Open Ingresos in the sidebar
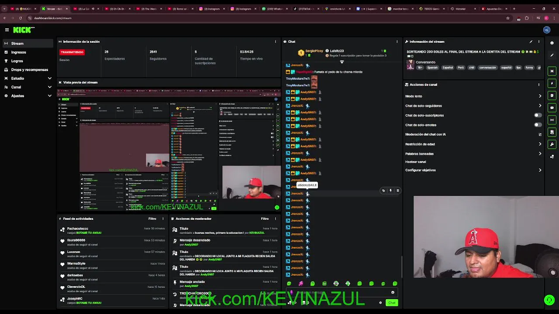Viewport: 559px width, 314px height. [28, 52]
